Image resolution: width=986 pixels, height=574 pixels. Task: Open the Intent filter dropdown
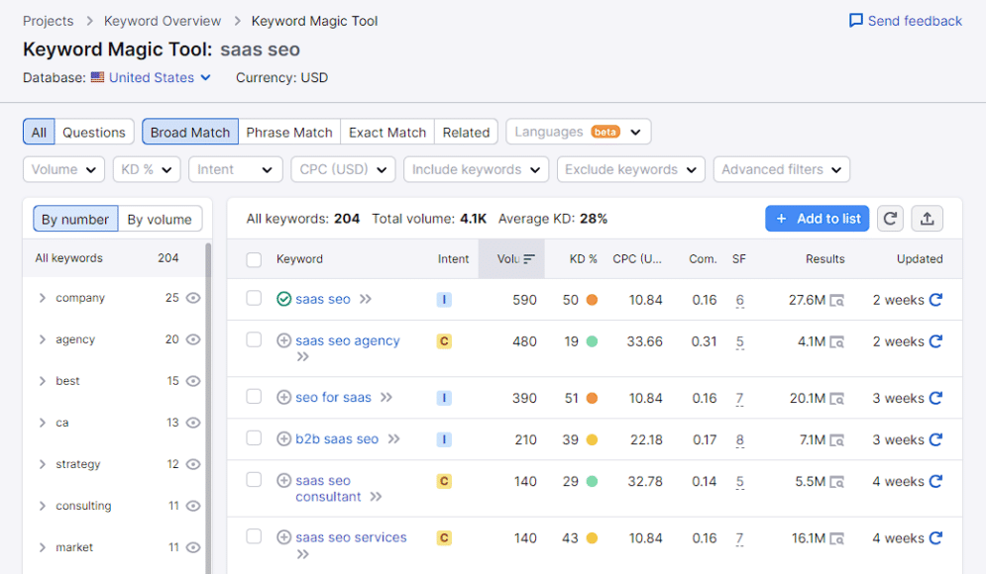[x=235, y=169]
